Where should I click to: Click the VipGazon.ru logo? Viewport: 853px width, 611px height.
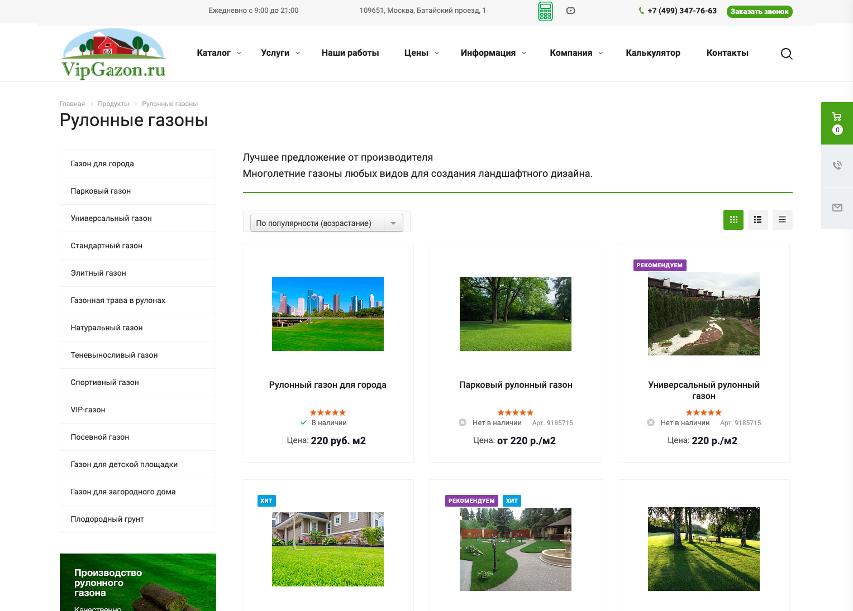pos(114,54)
